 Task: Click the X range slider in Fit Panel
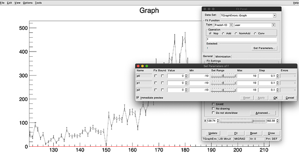[x=243, y=121]
